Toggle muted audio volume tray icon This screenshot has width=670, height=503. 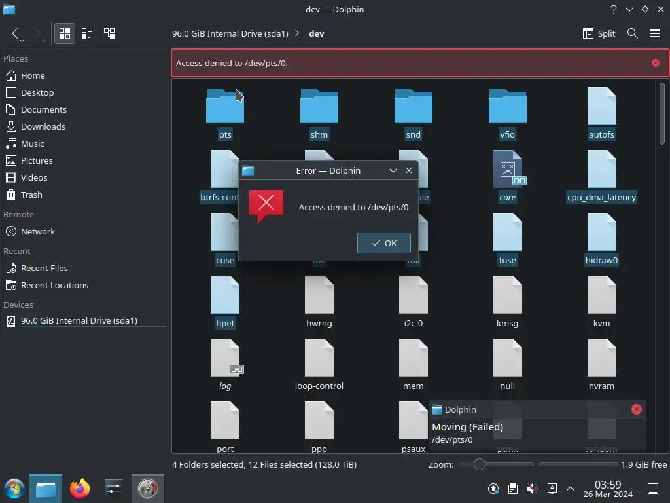point(532,489)
